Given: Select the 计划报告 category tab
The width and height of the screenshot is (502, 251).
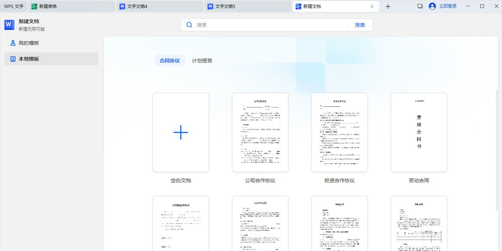Looking at the screenshot, I should (202, 60).
